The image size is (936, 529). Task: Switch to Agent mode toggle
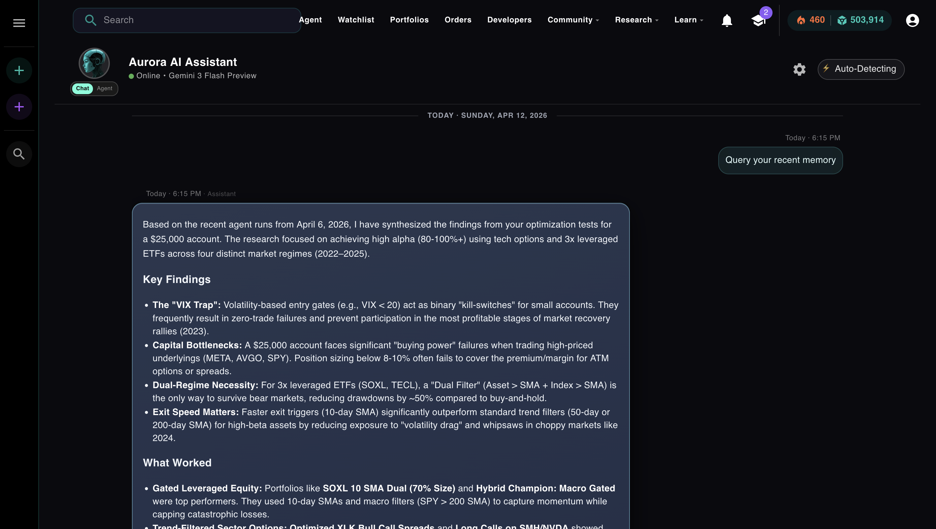(104, 88)
